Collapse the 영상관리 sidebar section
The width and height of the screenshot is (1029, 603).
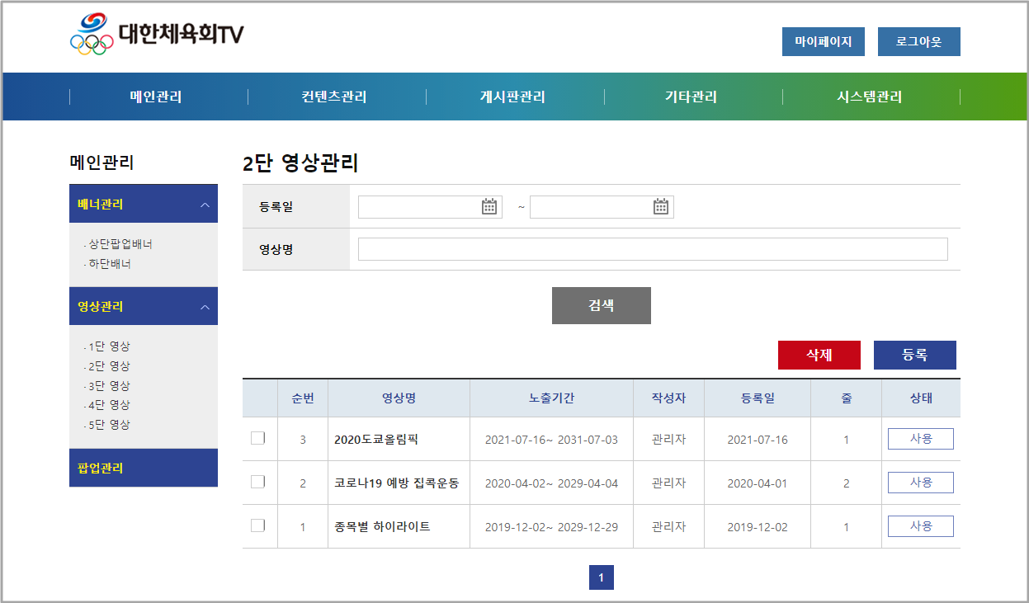pos(144,306)
